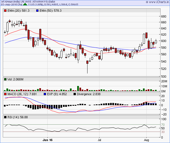Click the Divergence: 2.838 label

click(x=89, y=94)
